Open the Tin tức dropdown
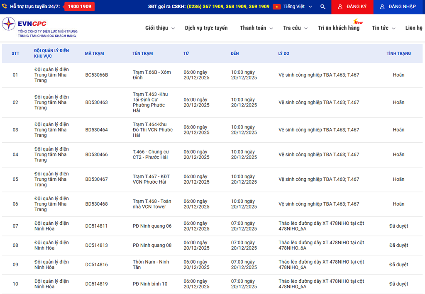Viewport: 425px width, 294px height. click(383, 28)
